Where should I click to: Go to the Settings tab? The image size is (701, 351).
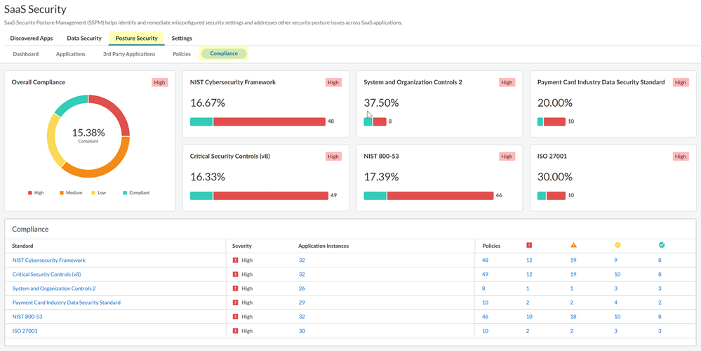(x=182, y=39)
